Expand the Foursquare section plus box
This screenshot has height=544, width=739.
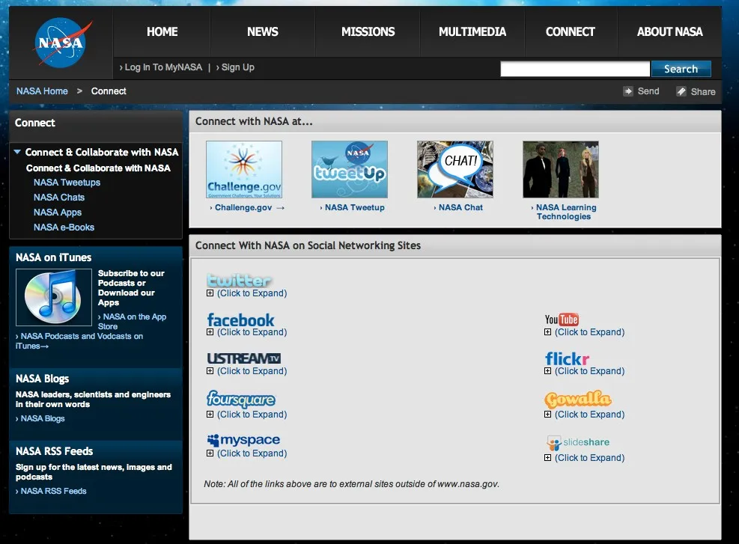tap(210, 414)
